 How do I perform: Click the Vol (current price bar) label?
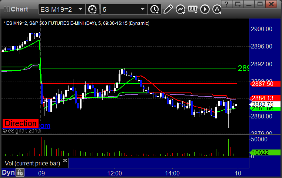tap(32, 164)
